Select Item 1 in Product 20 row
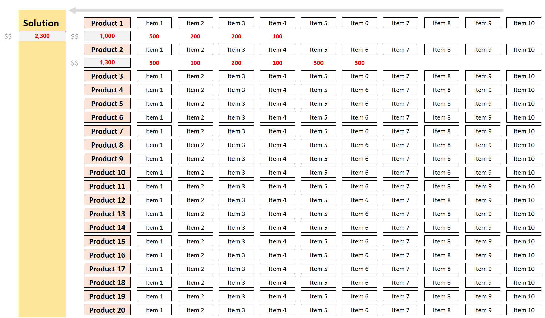 pyautogui.click(x=154, y=310)
